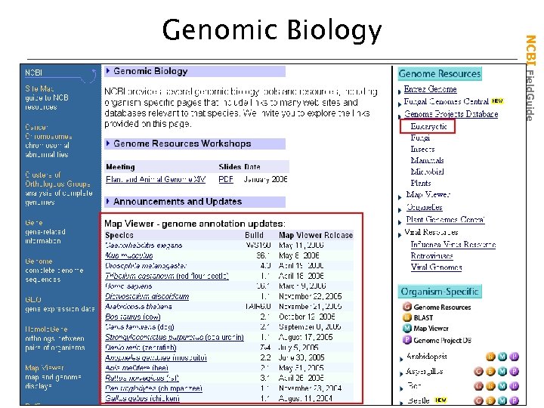Open the Entrez Genome link
Image resolution: width=544 pixels, height=408 pixels.
430,89
